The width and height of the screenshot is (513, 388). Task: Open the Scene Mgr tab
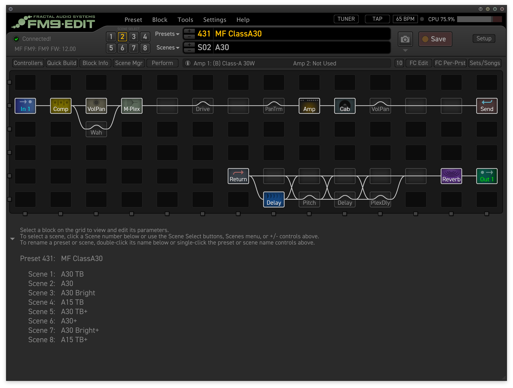coord(129,63)
